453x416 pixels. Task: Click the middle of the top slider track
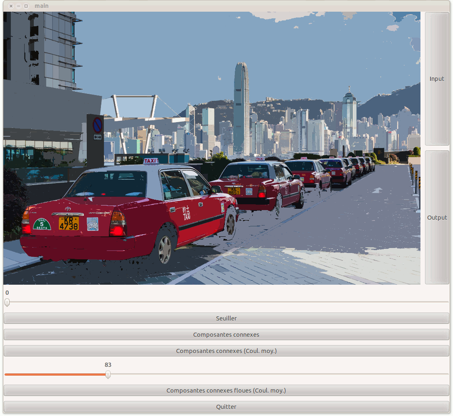tap(226, 302)
